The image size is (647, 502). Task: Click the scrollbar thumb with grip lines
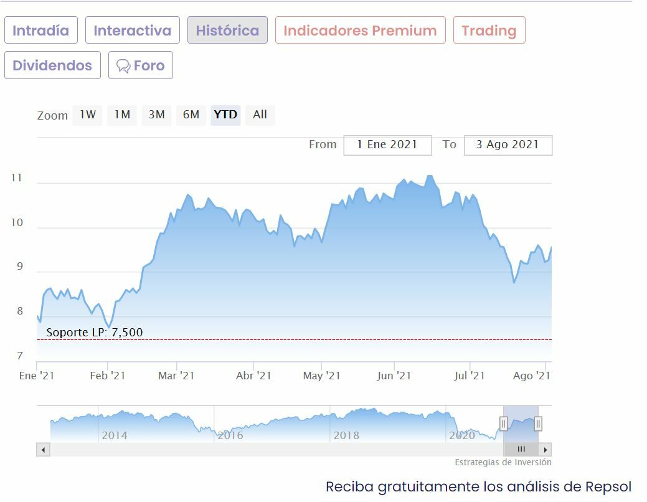pyautogui.click(x=521, y=450)
